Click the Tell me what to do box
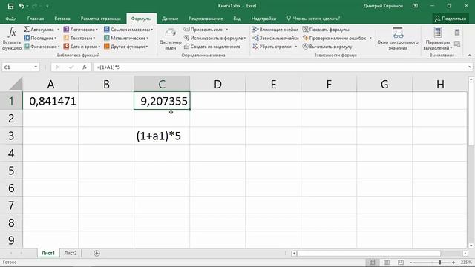Screen dimensions: 475x267 coord(313,19)
